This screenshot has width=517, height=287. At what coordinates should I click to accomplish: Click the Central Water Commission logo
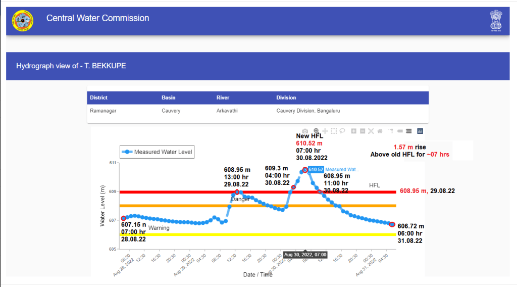(x=22, y=21)
